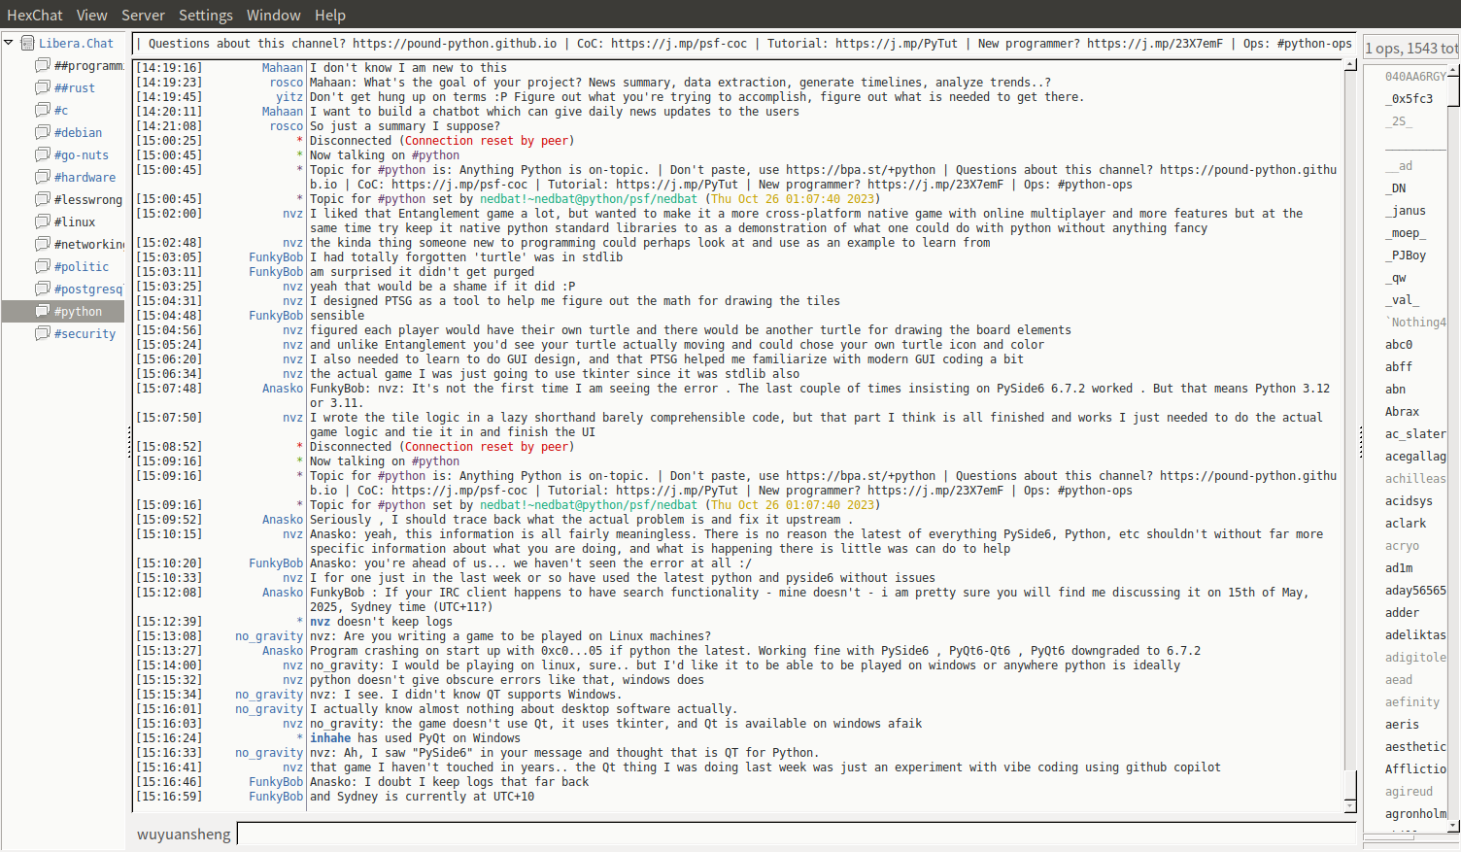1461x852 pixels.
Task: Open the Help menu
Action: [330, 15]
